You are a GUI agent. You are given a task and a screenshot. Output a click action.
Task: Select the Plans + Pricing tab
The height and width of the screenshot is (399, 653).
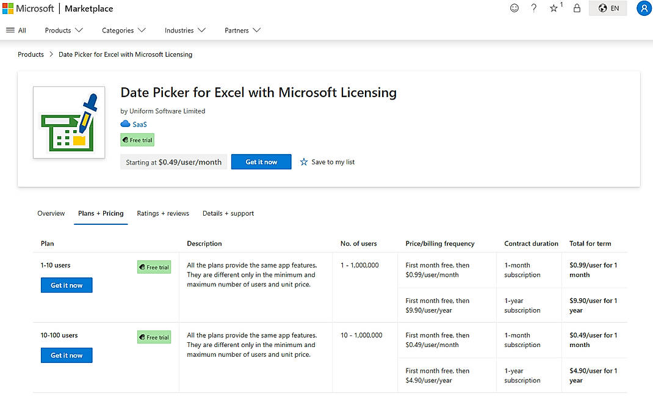[x=101, y=213]
